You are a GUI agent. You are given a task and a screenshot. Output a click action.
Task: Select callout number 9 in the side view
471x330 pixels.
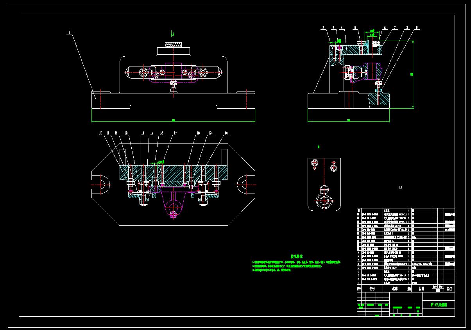[x=417, y=28]
